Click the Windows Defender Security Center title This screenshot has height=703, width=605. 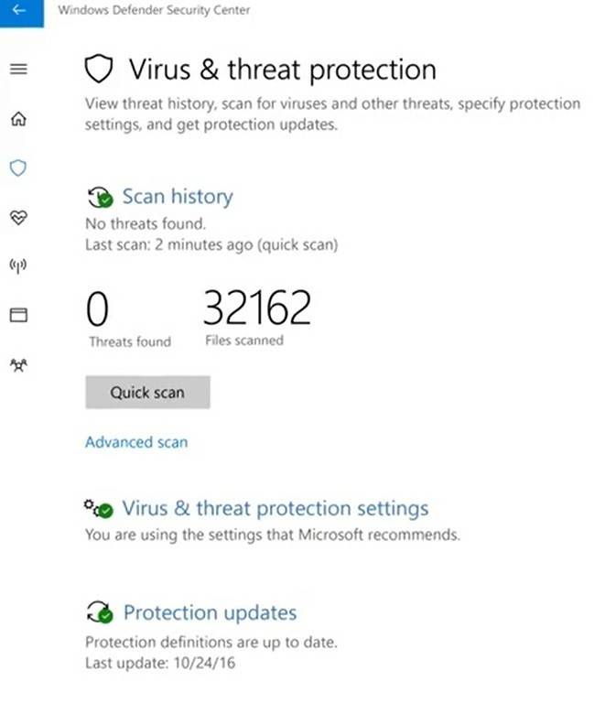(x=154, y=10)
